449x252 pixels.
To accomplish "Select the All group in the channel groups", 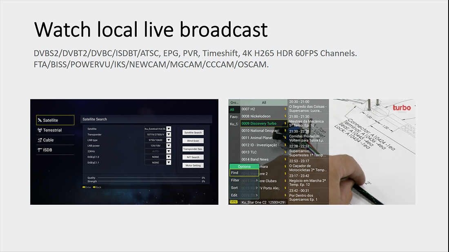I will click(234, 110).
